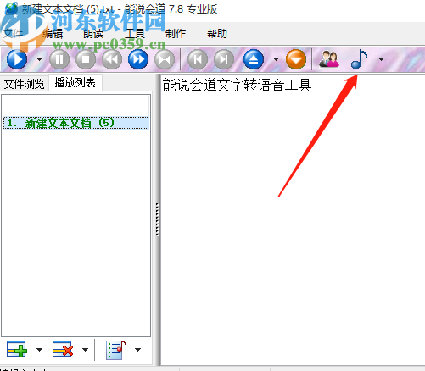Open the 帮助 menu

tap(217, 34)
